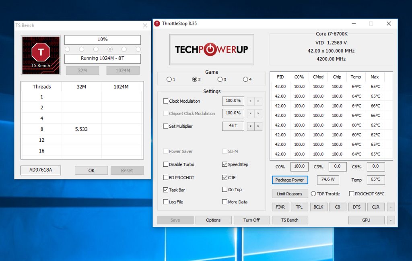Open Limit Reasons window
Image resolution: width=412 pixels, height=261 pixels.
click(x=290, y=194)
